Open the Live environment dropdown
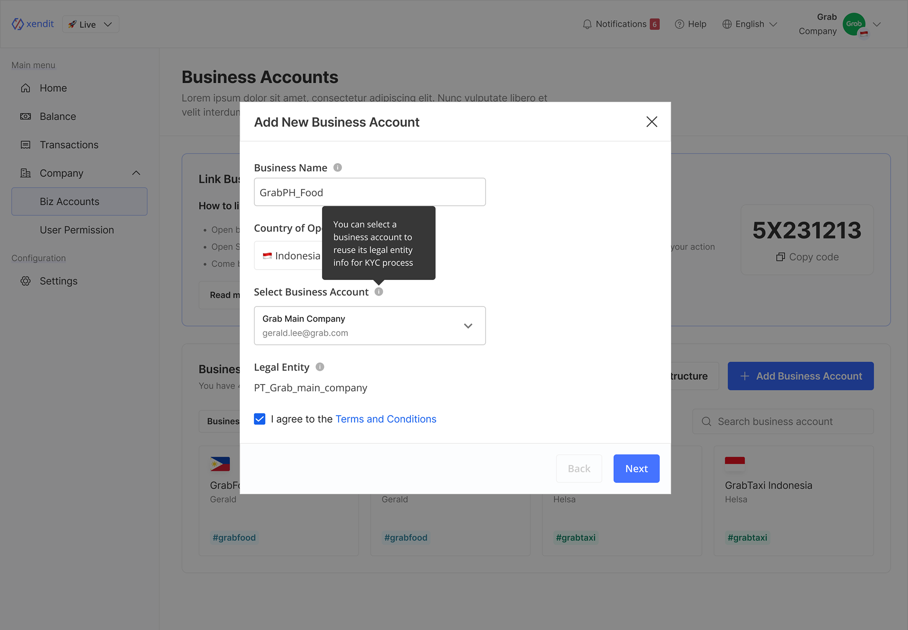The image size is (908, 630). [x=90, y=24]
